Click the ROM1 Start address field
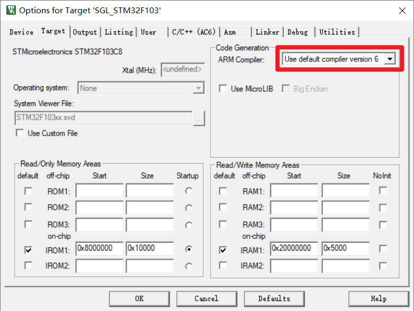 pos(100,191)
